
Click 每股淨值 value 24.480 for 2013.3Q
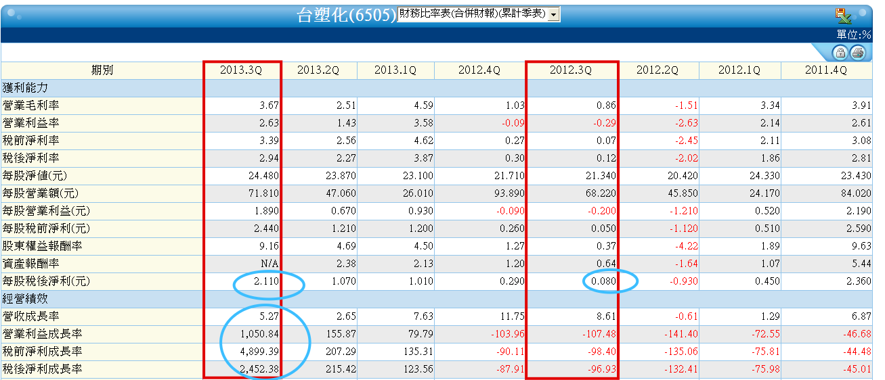pos(263,176)
